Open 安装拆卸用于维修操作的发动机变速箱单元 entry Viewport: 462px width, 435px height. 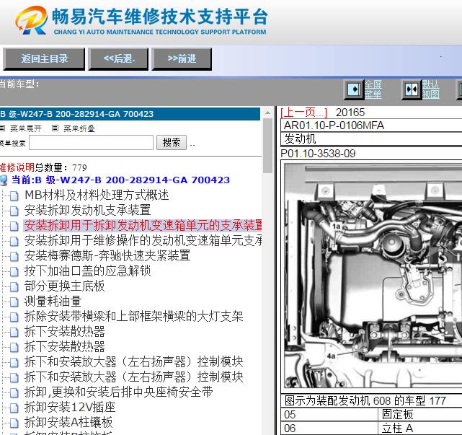click(143, 241)
